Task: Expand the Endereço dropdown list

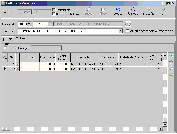Action: (x=120, y=31)
